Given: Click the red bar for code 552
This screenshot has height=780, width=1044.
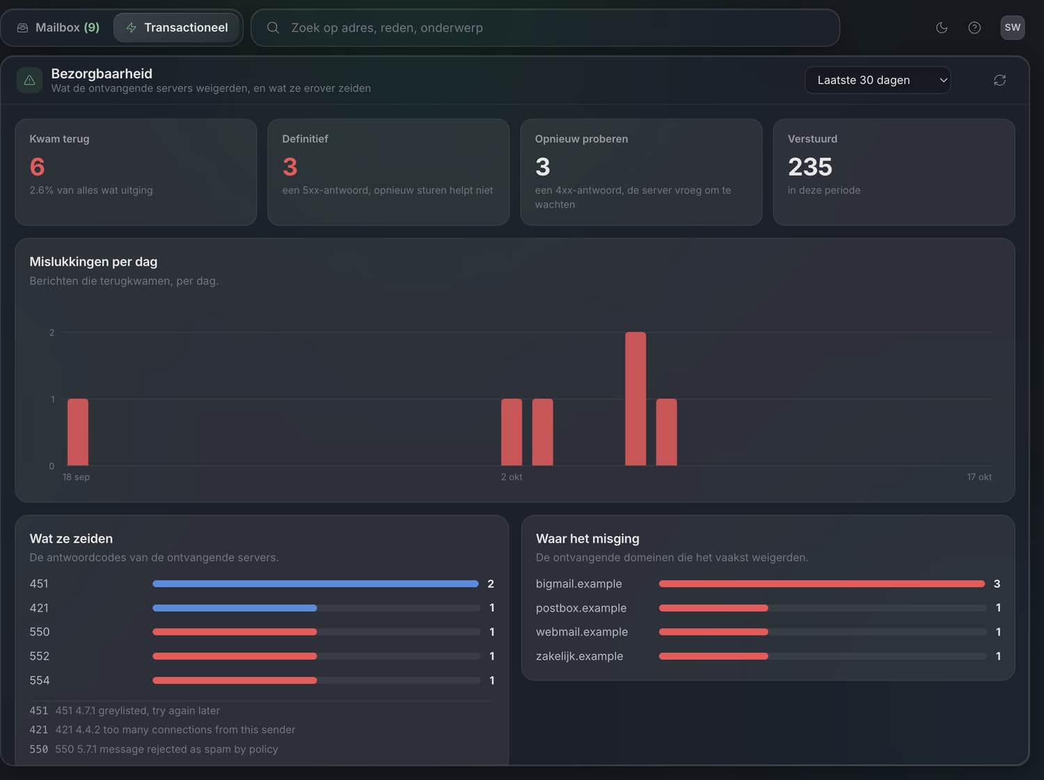Looking at the screenshot, I should tap(235, 656).
